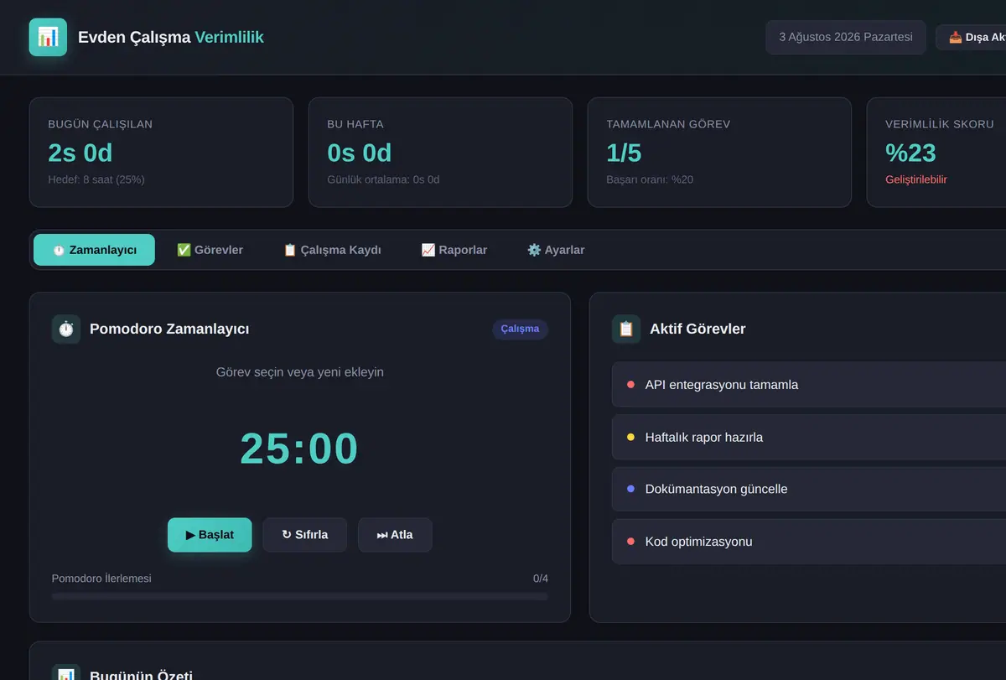Click the red dot on API entegrasyonu tamamla
Image resolution: width=1006 pixels, height=680 pixels.
[630, 385]
